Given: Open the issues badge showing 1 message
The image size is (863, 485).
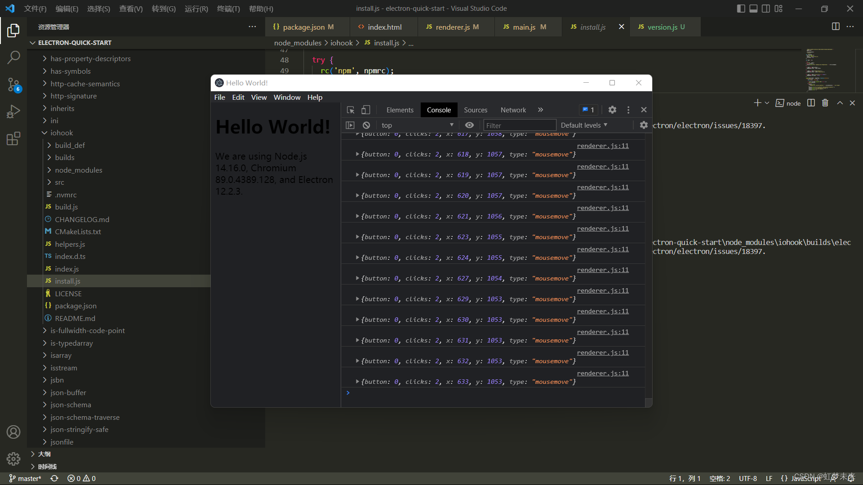Looking at the screenshot, I should [588, 110].
